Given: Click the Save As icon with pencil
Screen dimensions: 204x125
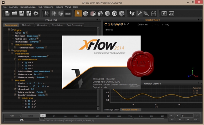Looking at the screenshot, I should click(x=29, y=14).
